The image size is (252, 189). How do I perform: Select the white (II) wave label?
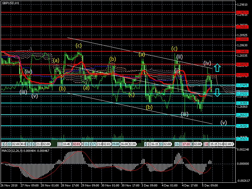click(x=180, y=57)
